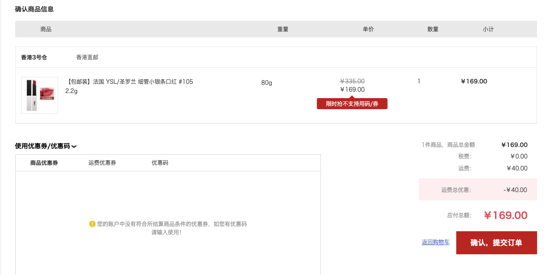This screenshot has height=275, width=550.
Task: Click the yellow warning icon in coupon panel
Action: [x=92, y=224]
